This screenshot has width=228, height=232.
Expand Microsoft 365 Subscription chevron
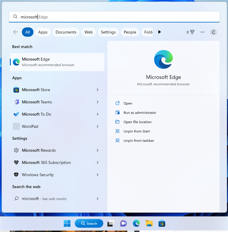[x=97, y=163]
